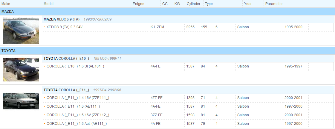Select the 1398 CC value
This screenshot has width=335, height=129.
click(x=190, y=98)
